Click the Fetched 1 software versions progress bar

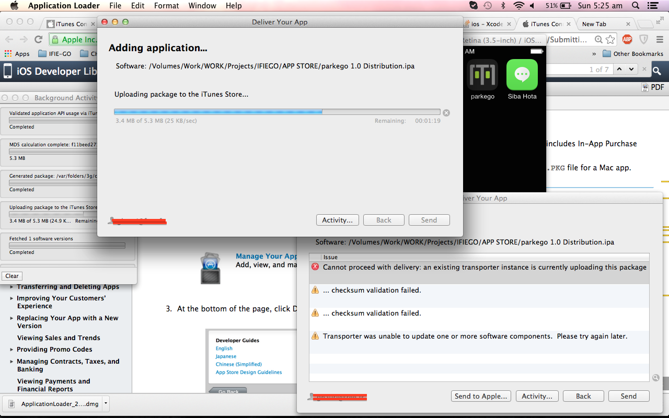(67, 246)
